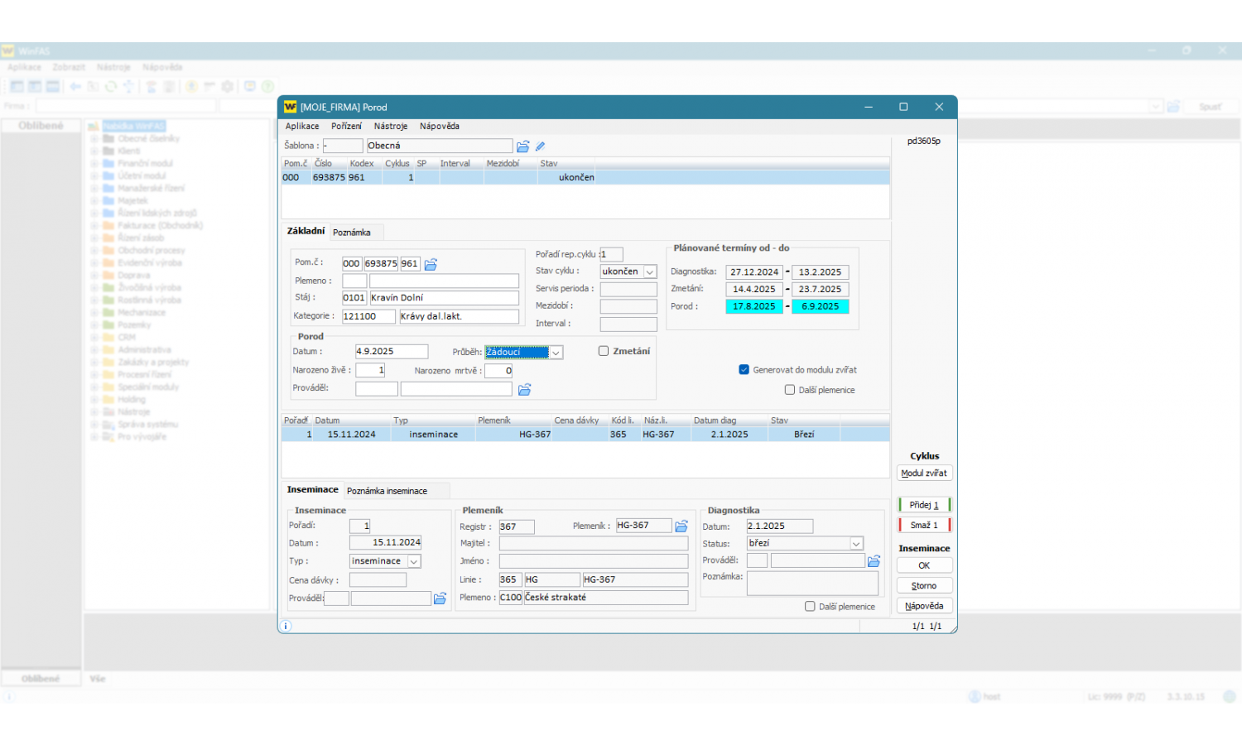Switch to the Poznámka inseminace tab
This screenshot has height=745, width=1242.
pos(387,491)
